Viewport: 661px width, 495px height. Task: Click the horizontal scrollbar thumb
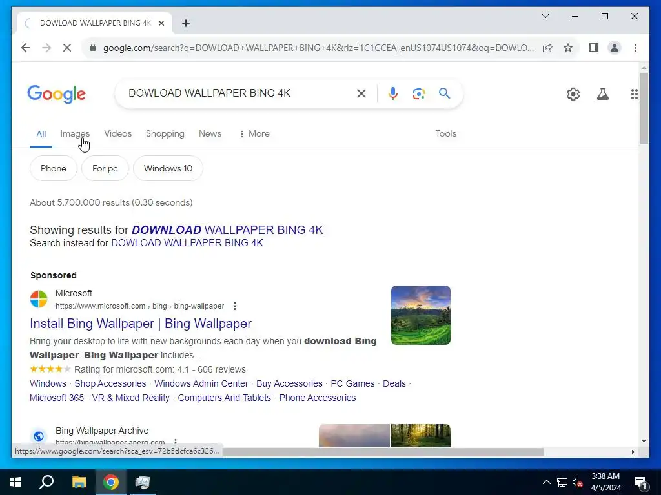tap(383, 452)
